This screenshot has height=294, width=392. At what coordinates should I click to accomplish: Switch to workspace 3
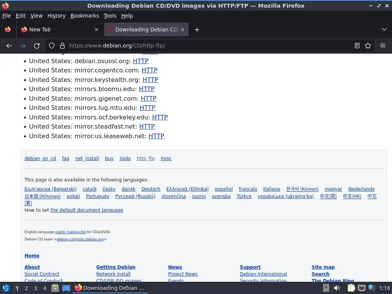pos(36,288)
